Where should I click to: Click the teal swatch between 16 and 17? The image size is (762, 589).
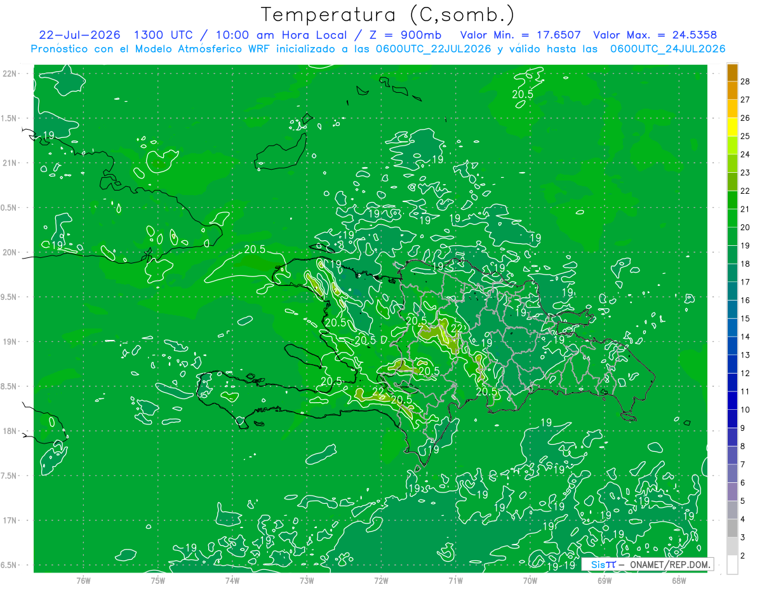pos(732,291)
